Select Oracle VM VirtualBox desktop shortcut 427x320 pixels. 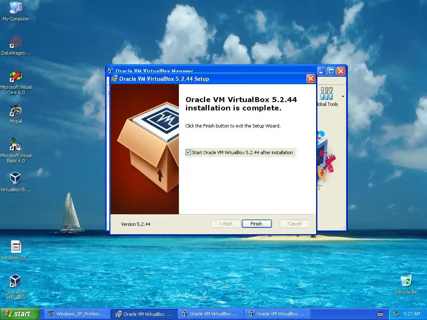[16, 287]
